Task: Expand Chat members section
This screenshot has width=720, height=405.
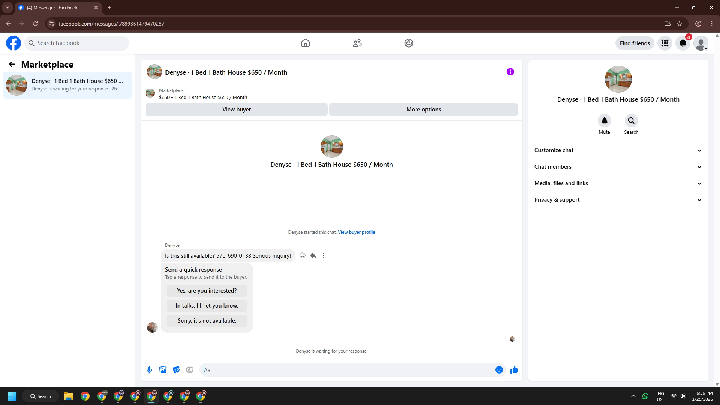Action: point(618,167)
